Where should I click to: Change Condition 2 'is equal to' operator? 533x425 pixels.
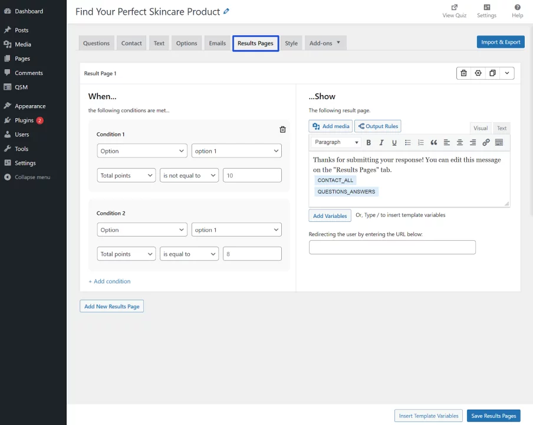tap(189, 254)
